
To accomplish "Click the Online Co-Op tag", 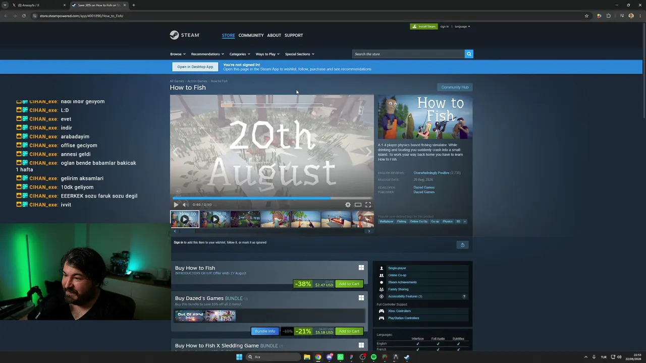I will point(418,221).
